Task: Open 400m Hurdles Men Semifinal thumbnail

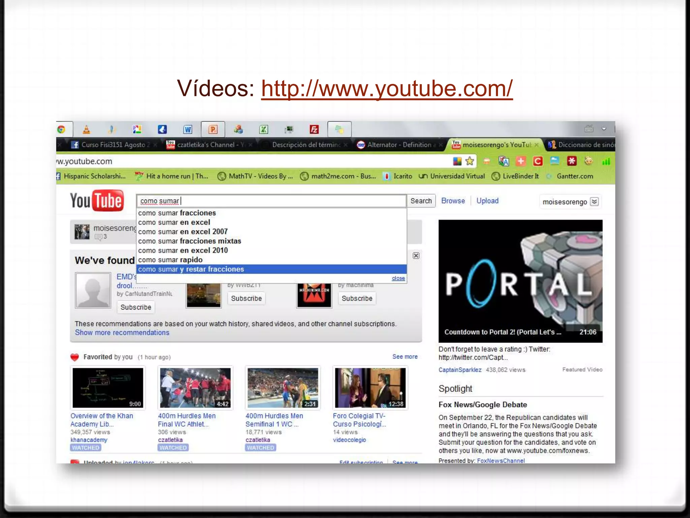Action: coord(283,388)
